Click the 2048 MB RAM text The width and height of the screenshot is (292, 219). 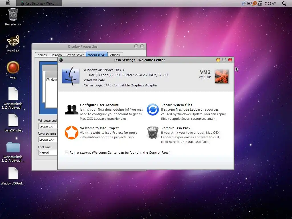click(94, 80)
